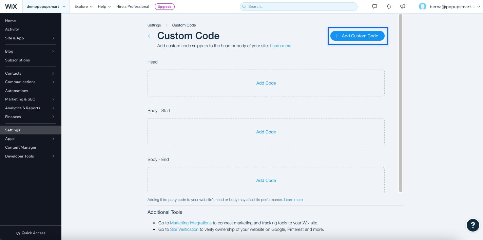Focus the top Search field
The height and width of the screenshot is (240, 483).
coord(298,6)
